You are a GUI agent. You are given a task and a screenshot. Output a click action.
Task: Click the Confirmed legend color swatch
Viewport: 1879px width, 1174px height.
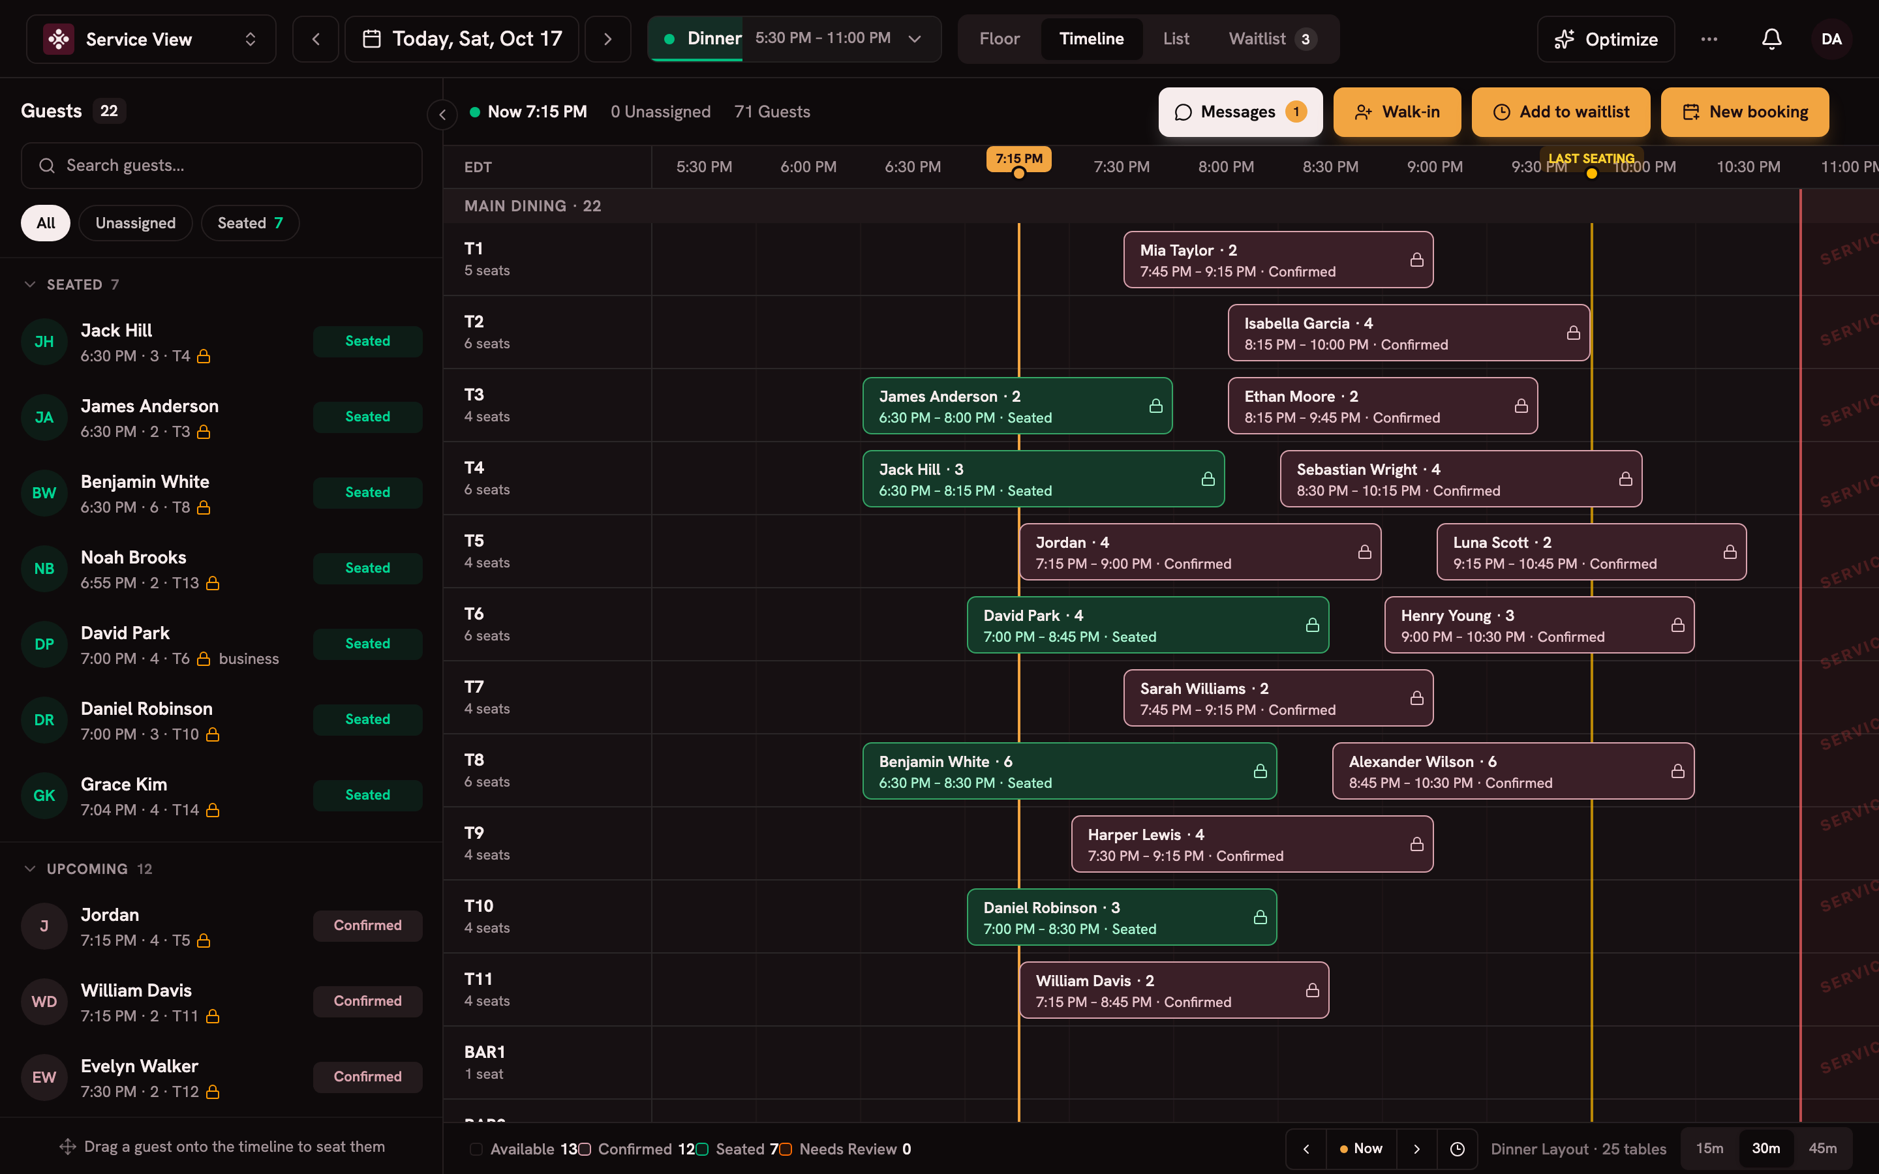[x=585, y=1149]
